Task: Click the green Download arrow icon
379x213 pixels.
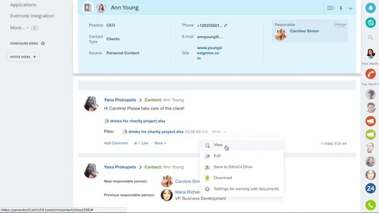Action: point(207,177)
